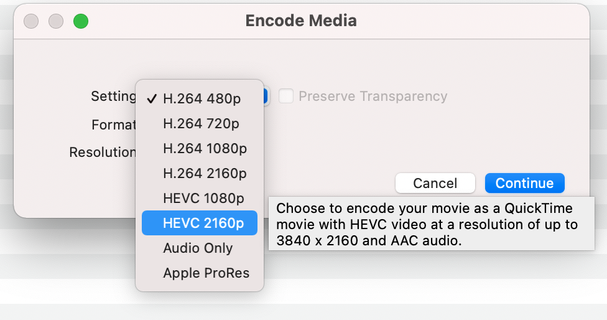
Task: Close the Encode Media window
Action: tap(31, 21)
